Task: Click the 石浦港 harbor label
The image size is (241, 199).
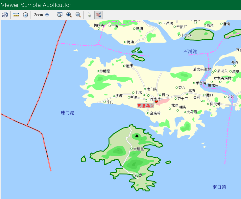Action: (190, 51)
